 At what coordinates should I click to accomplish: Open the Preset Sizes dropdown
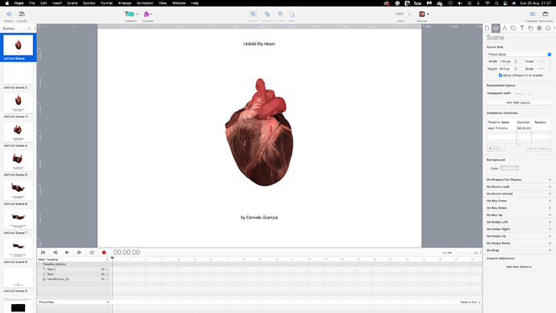click(x=519, y=54)
